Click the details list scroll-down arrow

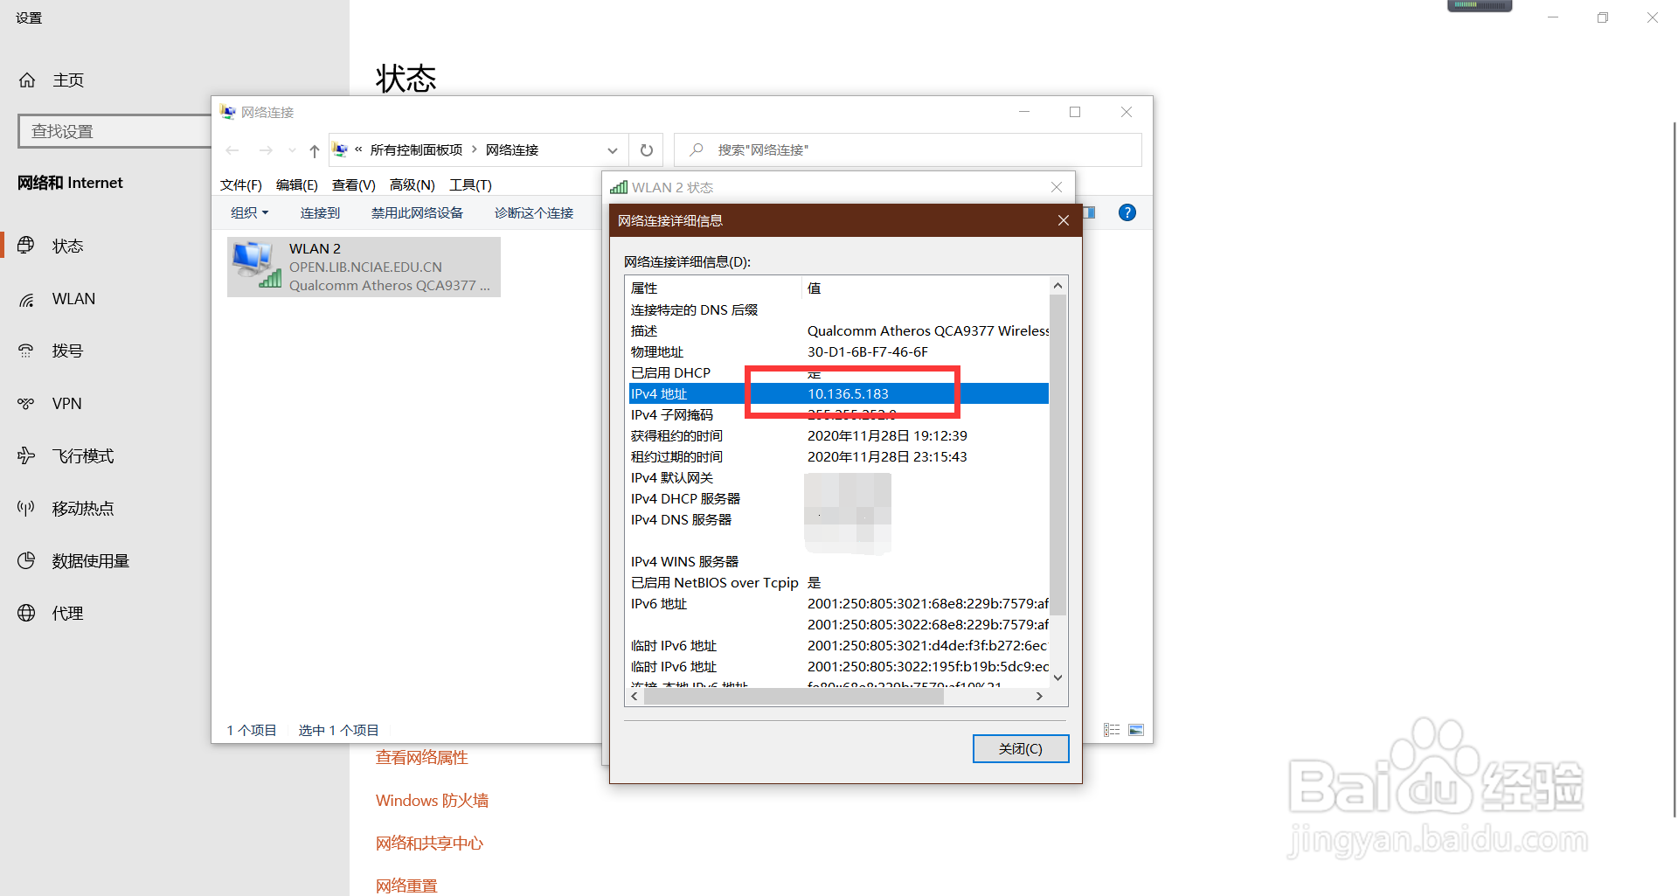click(1057, 677)
